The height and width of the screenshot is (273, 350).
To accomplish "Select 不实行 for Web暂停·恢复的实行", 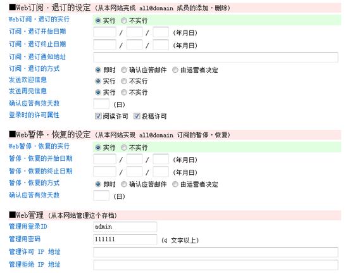I will click(x=124, y=148).
